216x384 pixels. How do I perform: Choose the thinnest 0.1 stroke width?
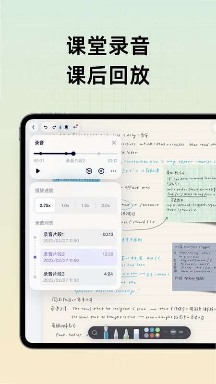coord(166,332)
